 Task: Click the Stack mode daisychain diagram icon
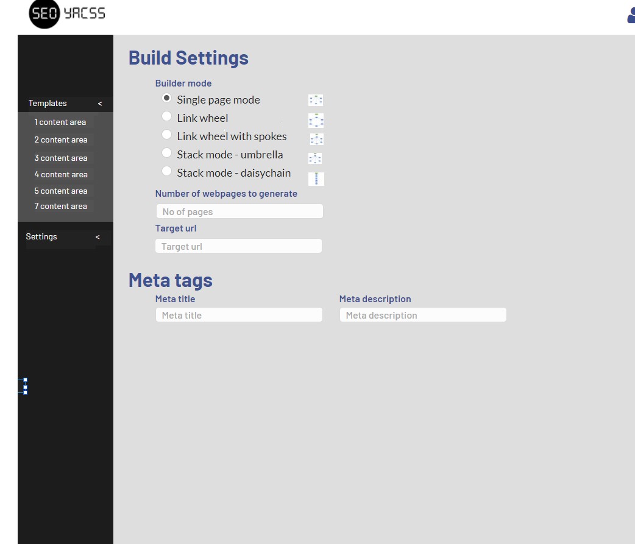pos(316,178)
